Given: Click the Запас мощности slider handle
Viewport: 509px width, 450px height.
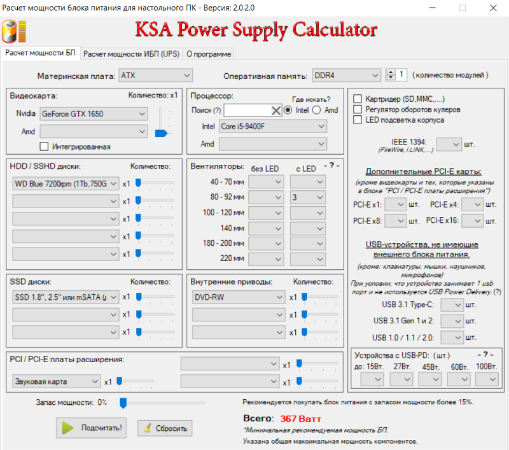Looking at the screenshot, I should pyautogui.click(x=123, y=403).
